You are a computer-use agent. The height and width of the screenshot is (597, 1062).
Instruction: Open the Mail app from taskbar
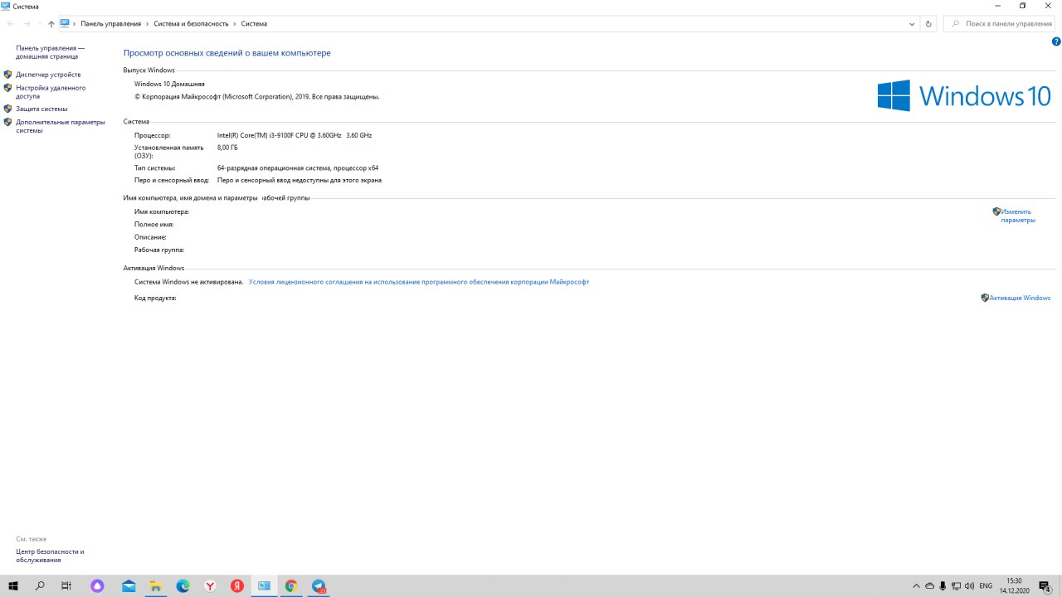pos(129,586)
